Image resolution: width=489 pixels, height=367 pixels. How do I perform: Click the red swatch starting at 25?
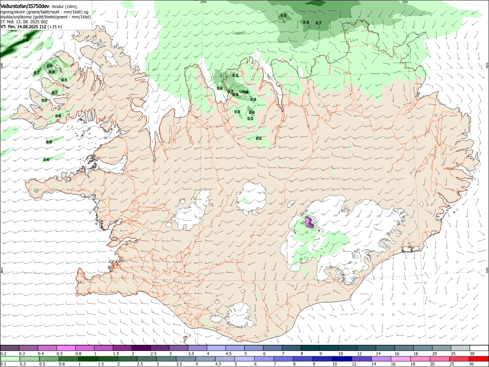pyautogui.click(x=459, y=359)
